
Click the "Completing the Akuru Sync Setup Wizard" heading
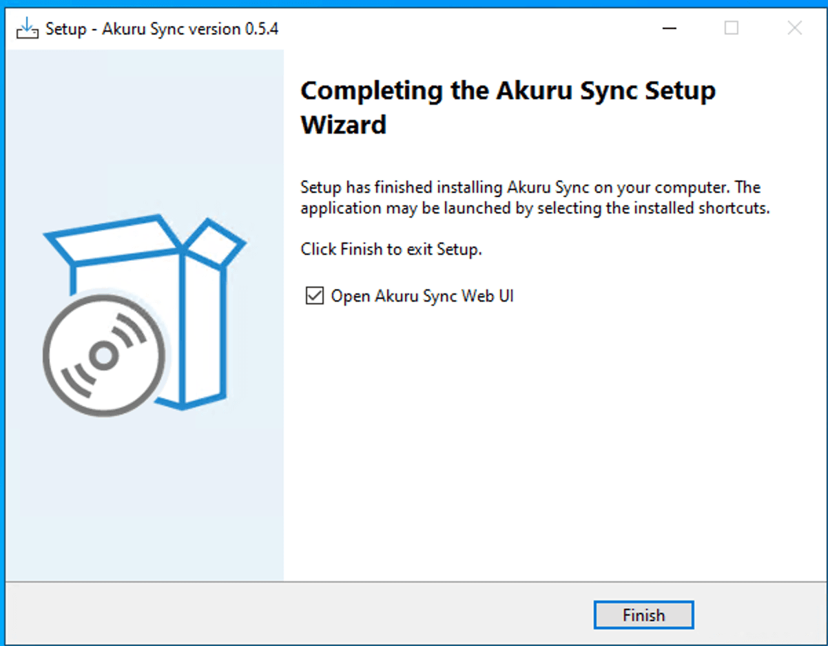(508, 107)
